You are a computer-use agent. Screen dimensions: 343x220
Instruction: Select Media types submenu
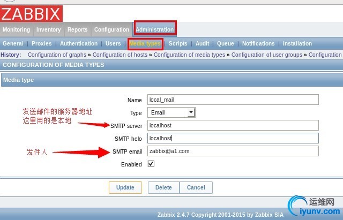145,44
